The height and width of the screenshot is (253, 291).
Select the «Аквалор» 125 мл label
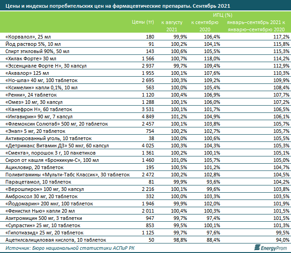[27, 73]
